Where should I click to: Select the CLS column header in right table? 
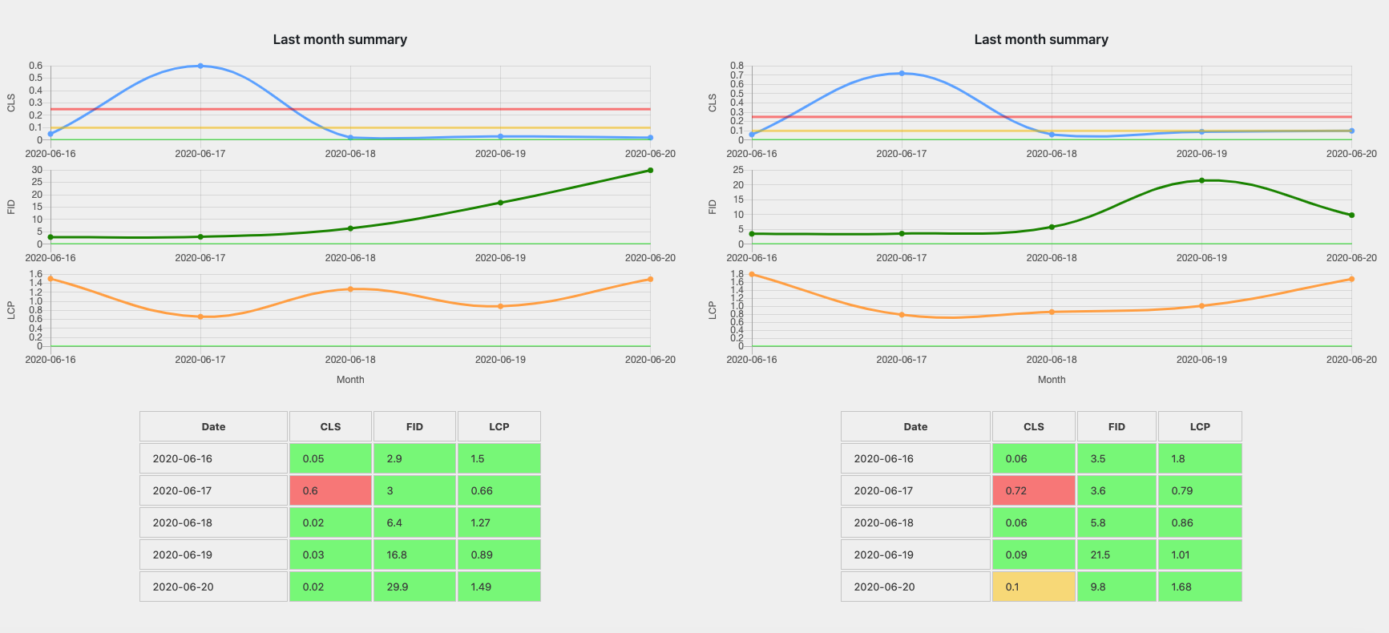coord(1034,426)
